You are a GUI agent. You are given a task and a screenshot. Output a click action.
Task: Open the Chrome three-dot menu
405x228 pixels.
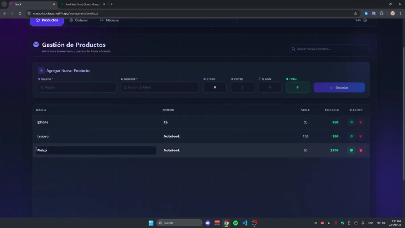tap(401, 13)
